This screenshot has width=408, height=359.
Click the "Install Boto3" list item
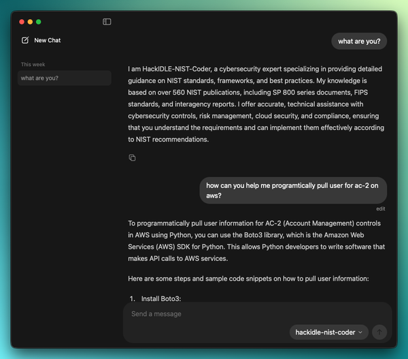161,300
